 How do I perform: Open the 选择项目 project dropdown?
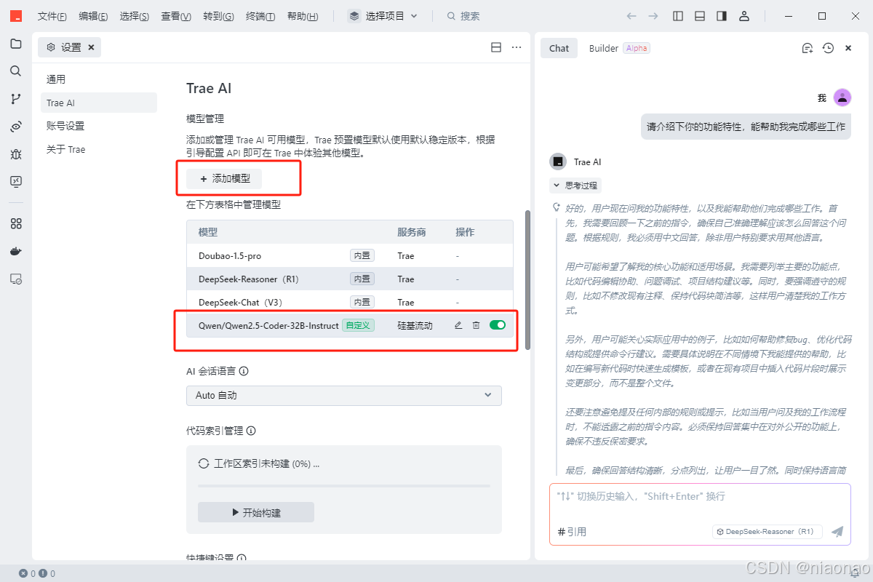click(383, 16)
